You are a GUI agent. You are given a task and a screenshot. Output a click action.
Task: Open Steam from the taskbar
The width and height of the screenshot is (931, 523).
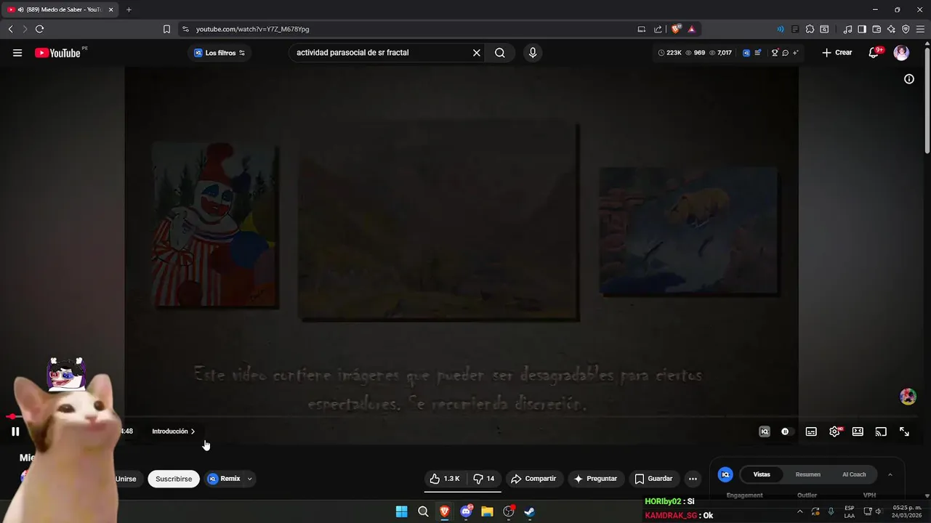[x=530, y=511]
